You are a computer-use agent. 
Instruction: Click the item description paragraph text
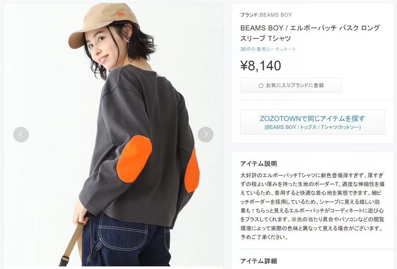pos(313,206)
